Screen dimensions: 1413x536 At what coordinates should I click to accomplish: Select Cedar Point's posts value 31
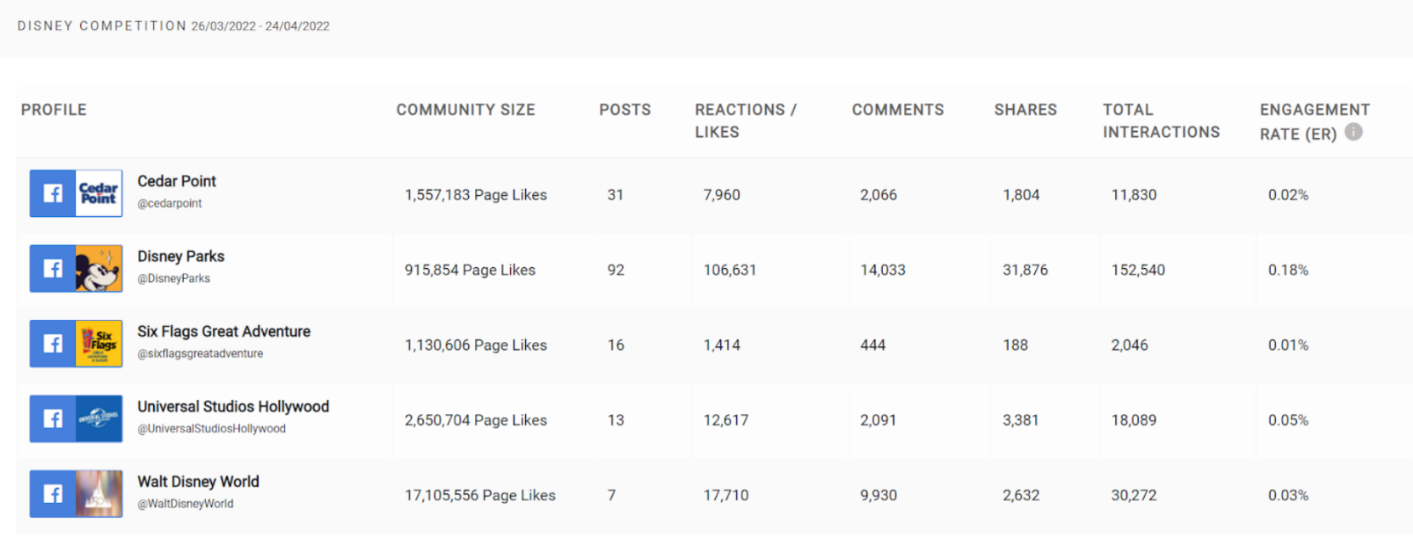click(x=615, y=195)
